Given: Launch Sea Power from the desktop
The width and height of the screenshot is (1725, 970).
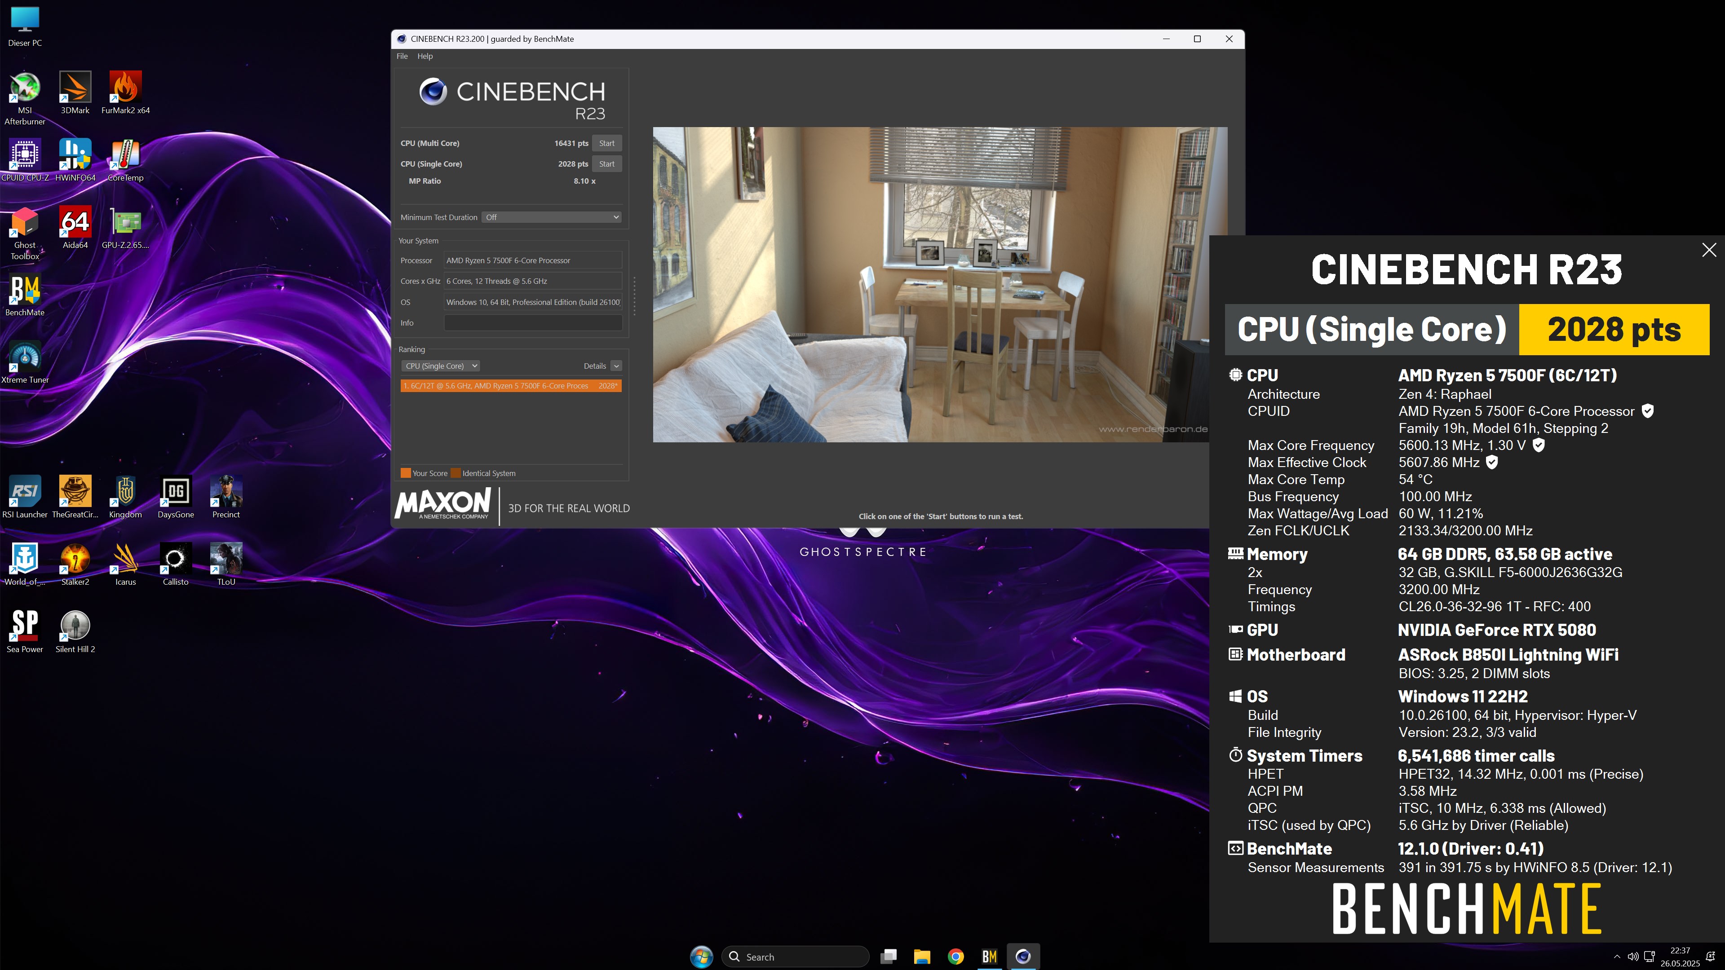Looking at the screenshot, I should tap(25, 632).
